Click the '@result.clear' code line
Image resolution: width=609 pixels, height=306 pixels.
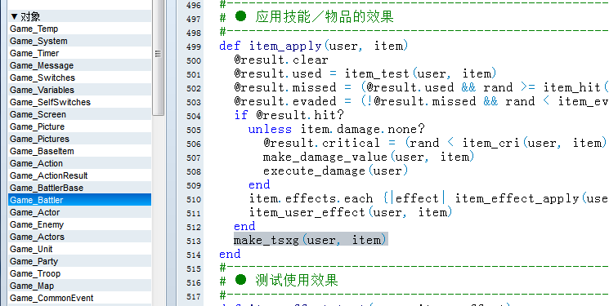click(x=281, y=60)
